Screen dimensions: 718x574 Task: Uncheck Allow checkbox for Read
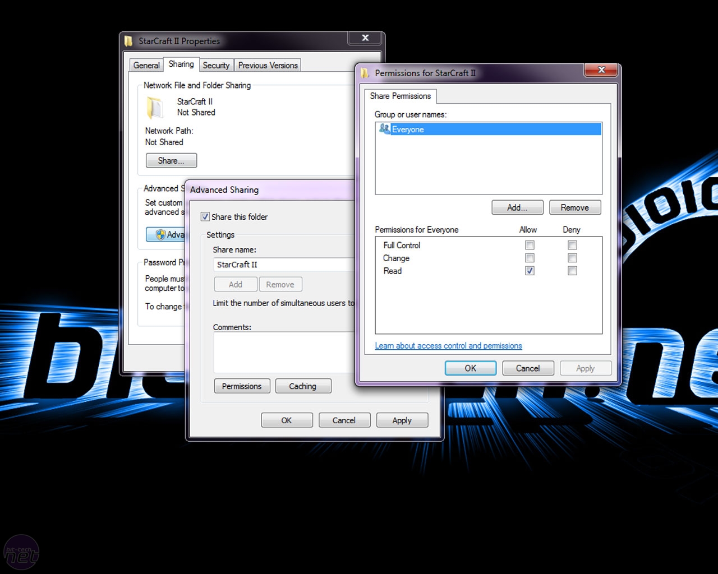click(x=530, y=271)
